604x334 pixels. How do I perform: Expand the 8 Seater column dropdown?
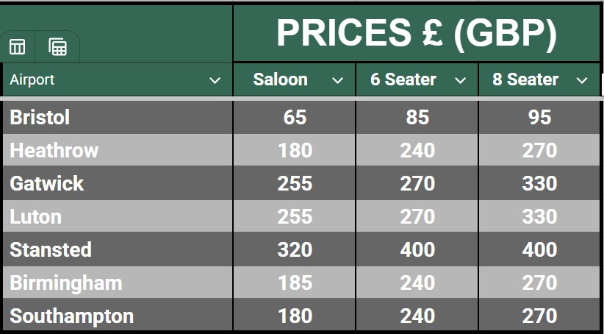tap(582, 80)
